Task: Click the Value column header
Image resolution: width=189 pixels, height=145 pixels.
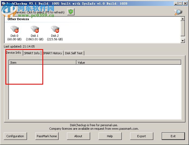Action: pyautogui.click(x=129, y=63)
